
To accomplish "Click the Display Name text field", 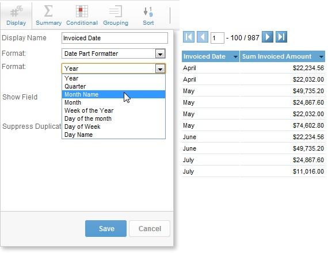I will [x=115, y=38].
